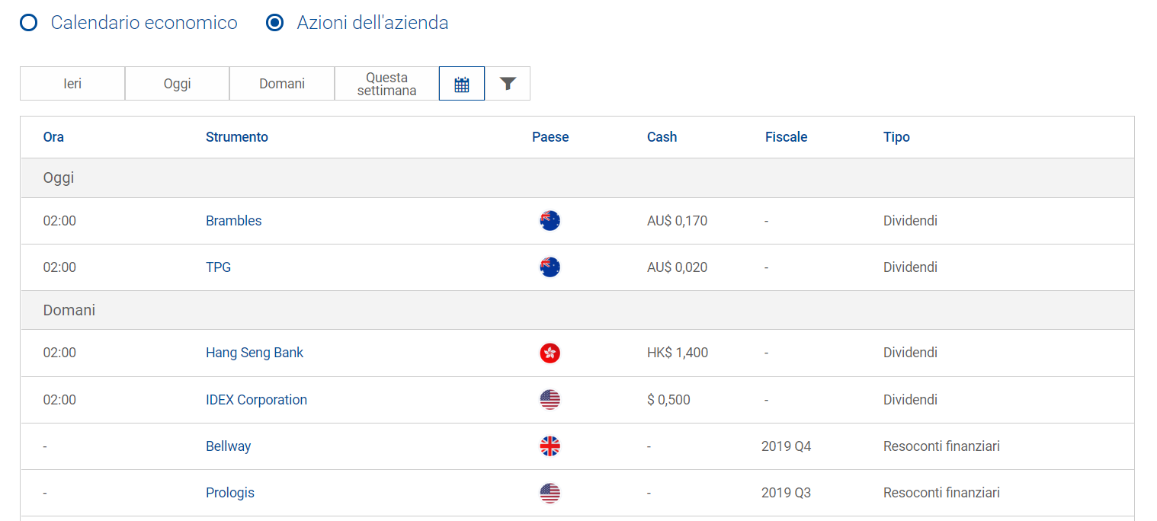Viewport: 1157px width, 521px height.
Task: Click the Oggi group header row
Action: click(577, 178)
